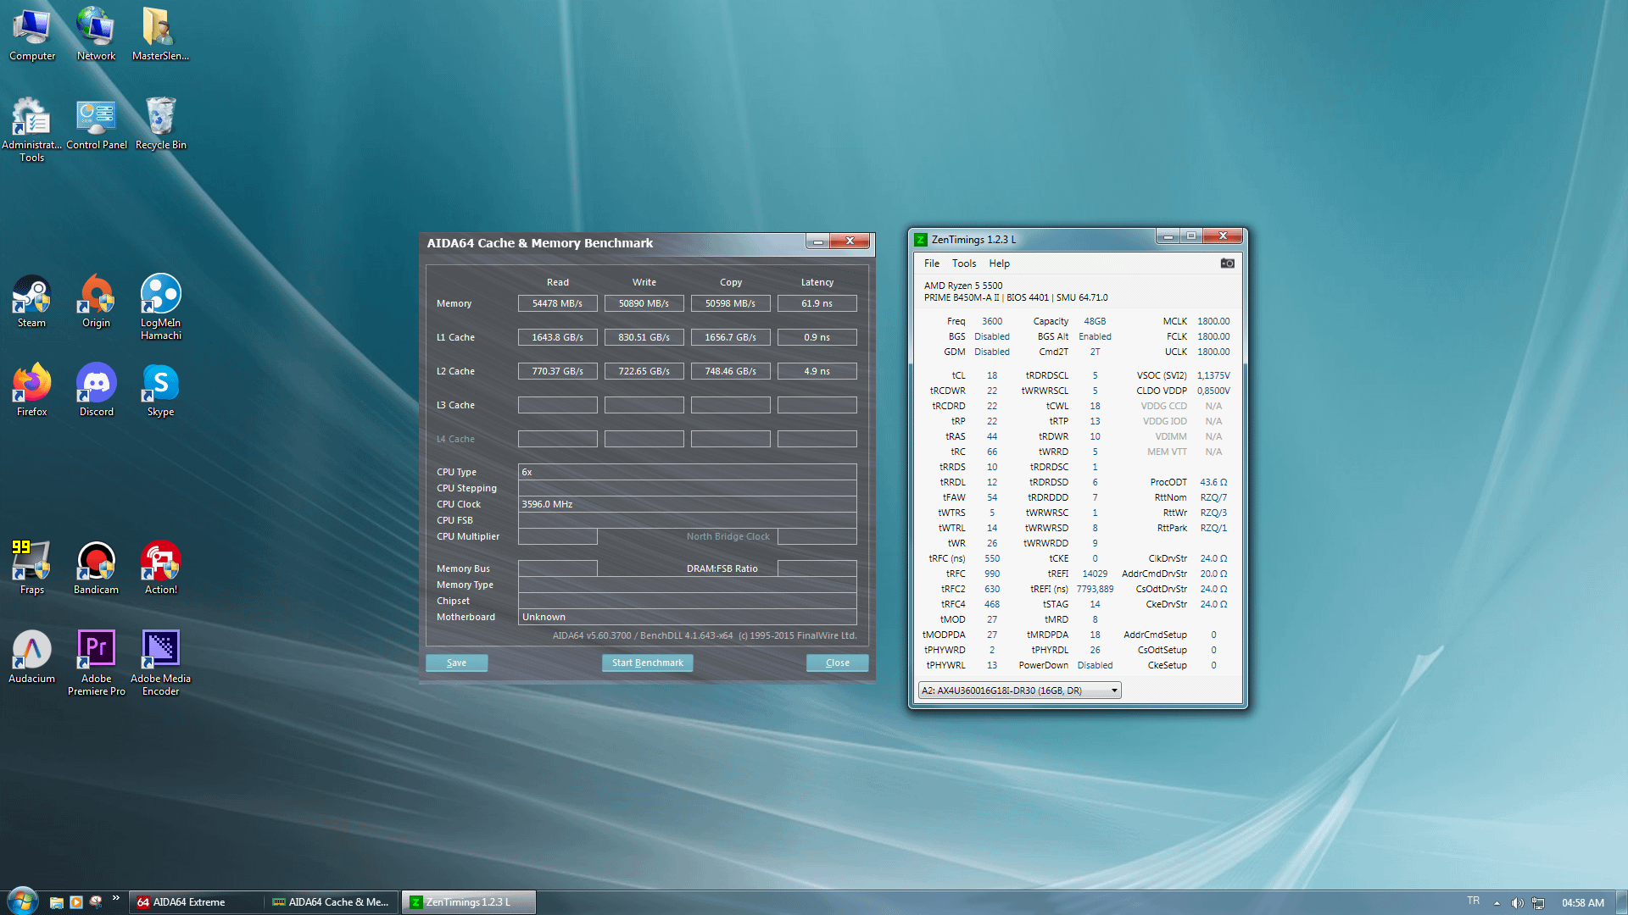Open the Help menu in ZenTimings
Image resolution: width=1628 pixels, height=915 pixels.
pos(1000,263)
